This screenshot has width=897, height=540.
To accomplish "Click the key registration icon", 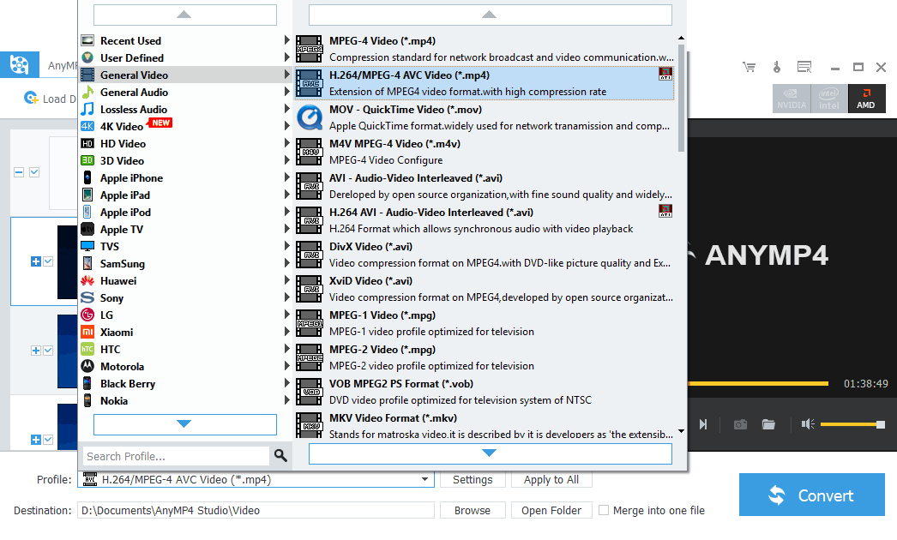I will click(x=776, y=66).
